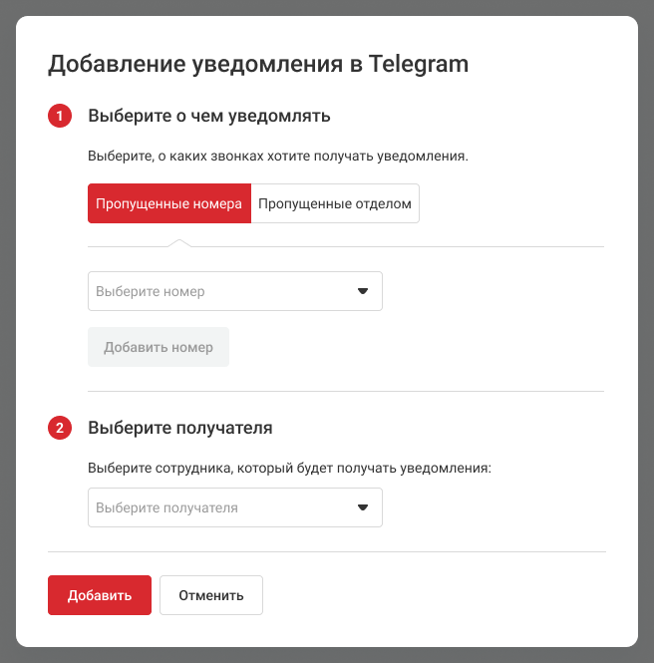This screenshot has height=663, width=654.
Task: Click the red step 1 badge
Action: pos(60,117)
